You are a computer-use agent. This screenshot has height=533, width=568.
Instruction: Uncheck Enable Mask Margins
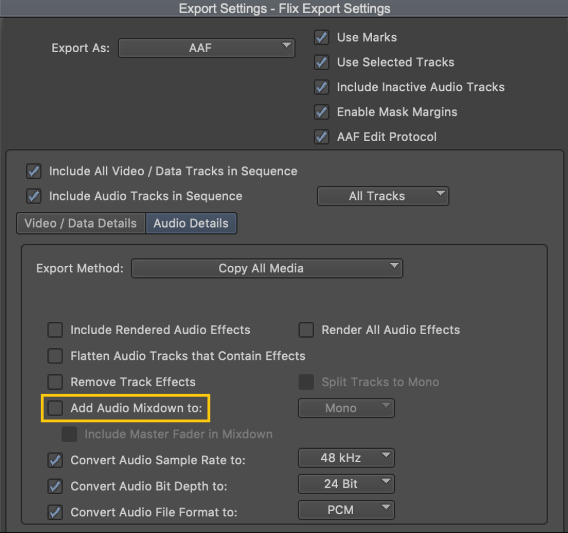pyautogui.click(x=322, y=112)
